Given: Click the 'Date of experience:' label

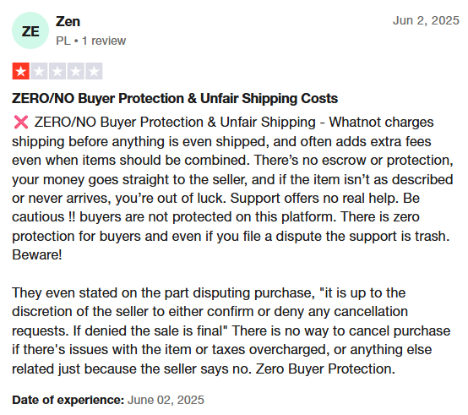Looking at the screenshot, I should tap(68, 400).
